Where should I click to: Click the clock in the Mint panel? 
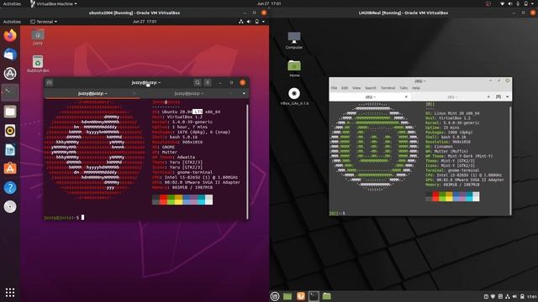[532, 296]
